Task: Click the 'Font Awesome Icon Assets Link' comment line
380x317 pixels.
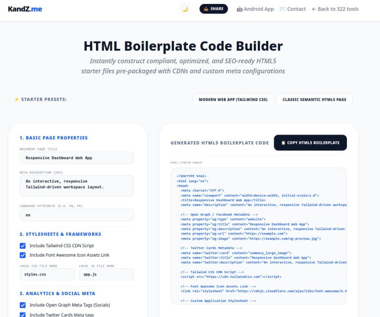Action: pyautogui.click(x=218, y=286)
